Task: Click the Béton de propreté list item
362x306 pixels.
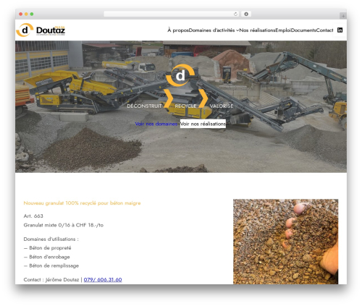Action: [47, 248]
